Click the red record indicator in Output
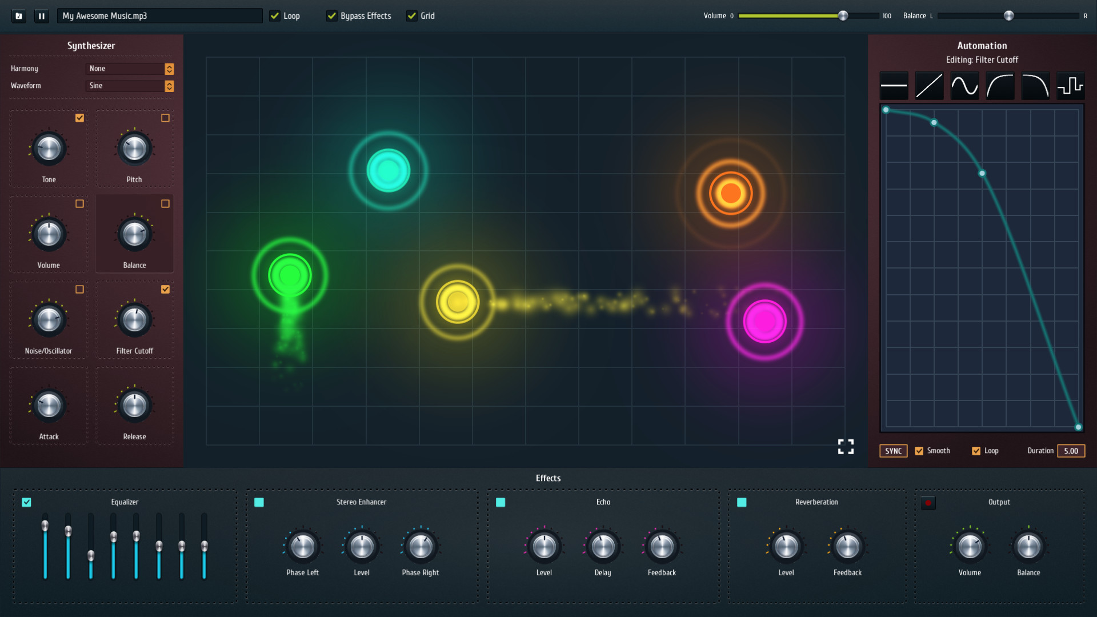Screen dimensions: 1097x617 click(928, 503)
